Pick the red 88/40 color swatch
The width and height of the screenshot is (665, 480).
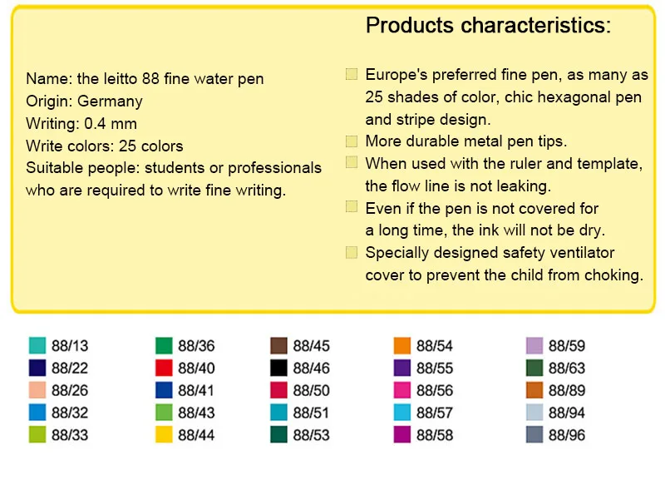click(164, 368)
